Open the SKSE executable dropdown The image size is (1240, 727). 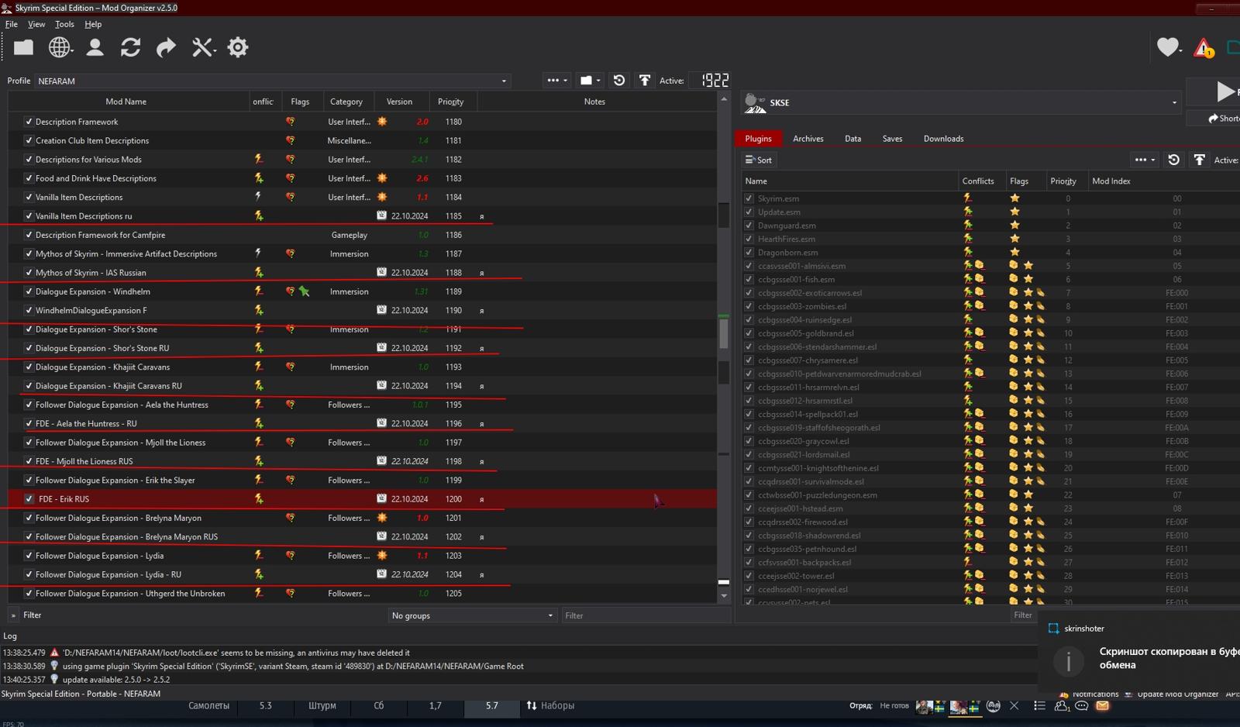pos(961,102)
